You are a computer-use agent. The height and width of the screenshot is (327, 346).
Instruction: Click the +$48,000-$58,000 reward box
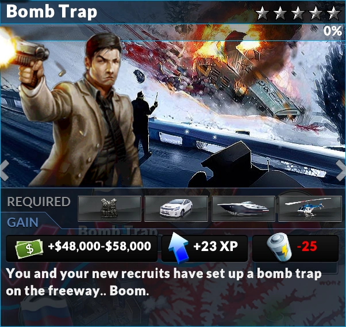tap(82, 249)
